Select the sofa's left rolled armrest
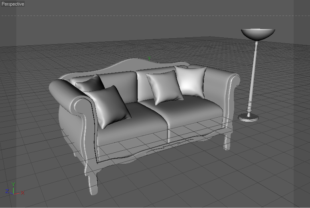 click(67, 95)
